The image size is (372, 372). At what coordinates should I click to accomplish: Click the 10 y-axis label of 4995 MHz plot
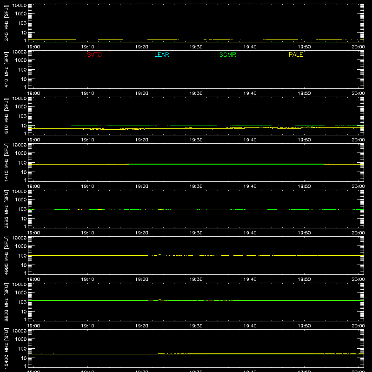pos(24,265)
